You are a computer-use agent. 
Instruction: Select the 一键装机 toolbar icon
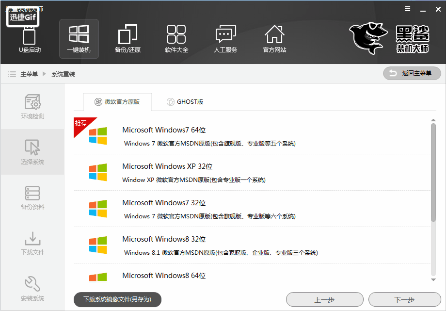[x=79, y=39]
